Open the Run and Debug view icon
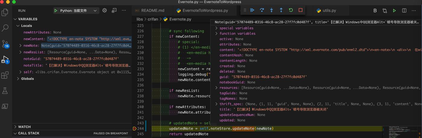This screenshot has height=138, width=422. pos(5,59)
